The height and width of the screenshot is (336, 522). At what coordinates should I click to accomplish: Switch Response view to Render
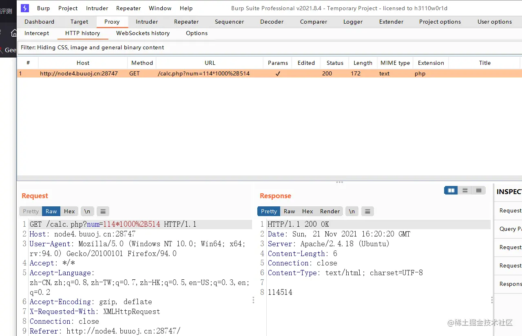click(330, 211)
